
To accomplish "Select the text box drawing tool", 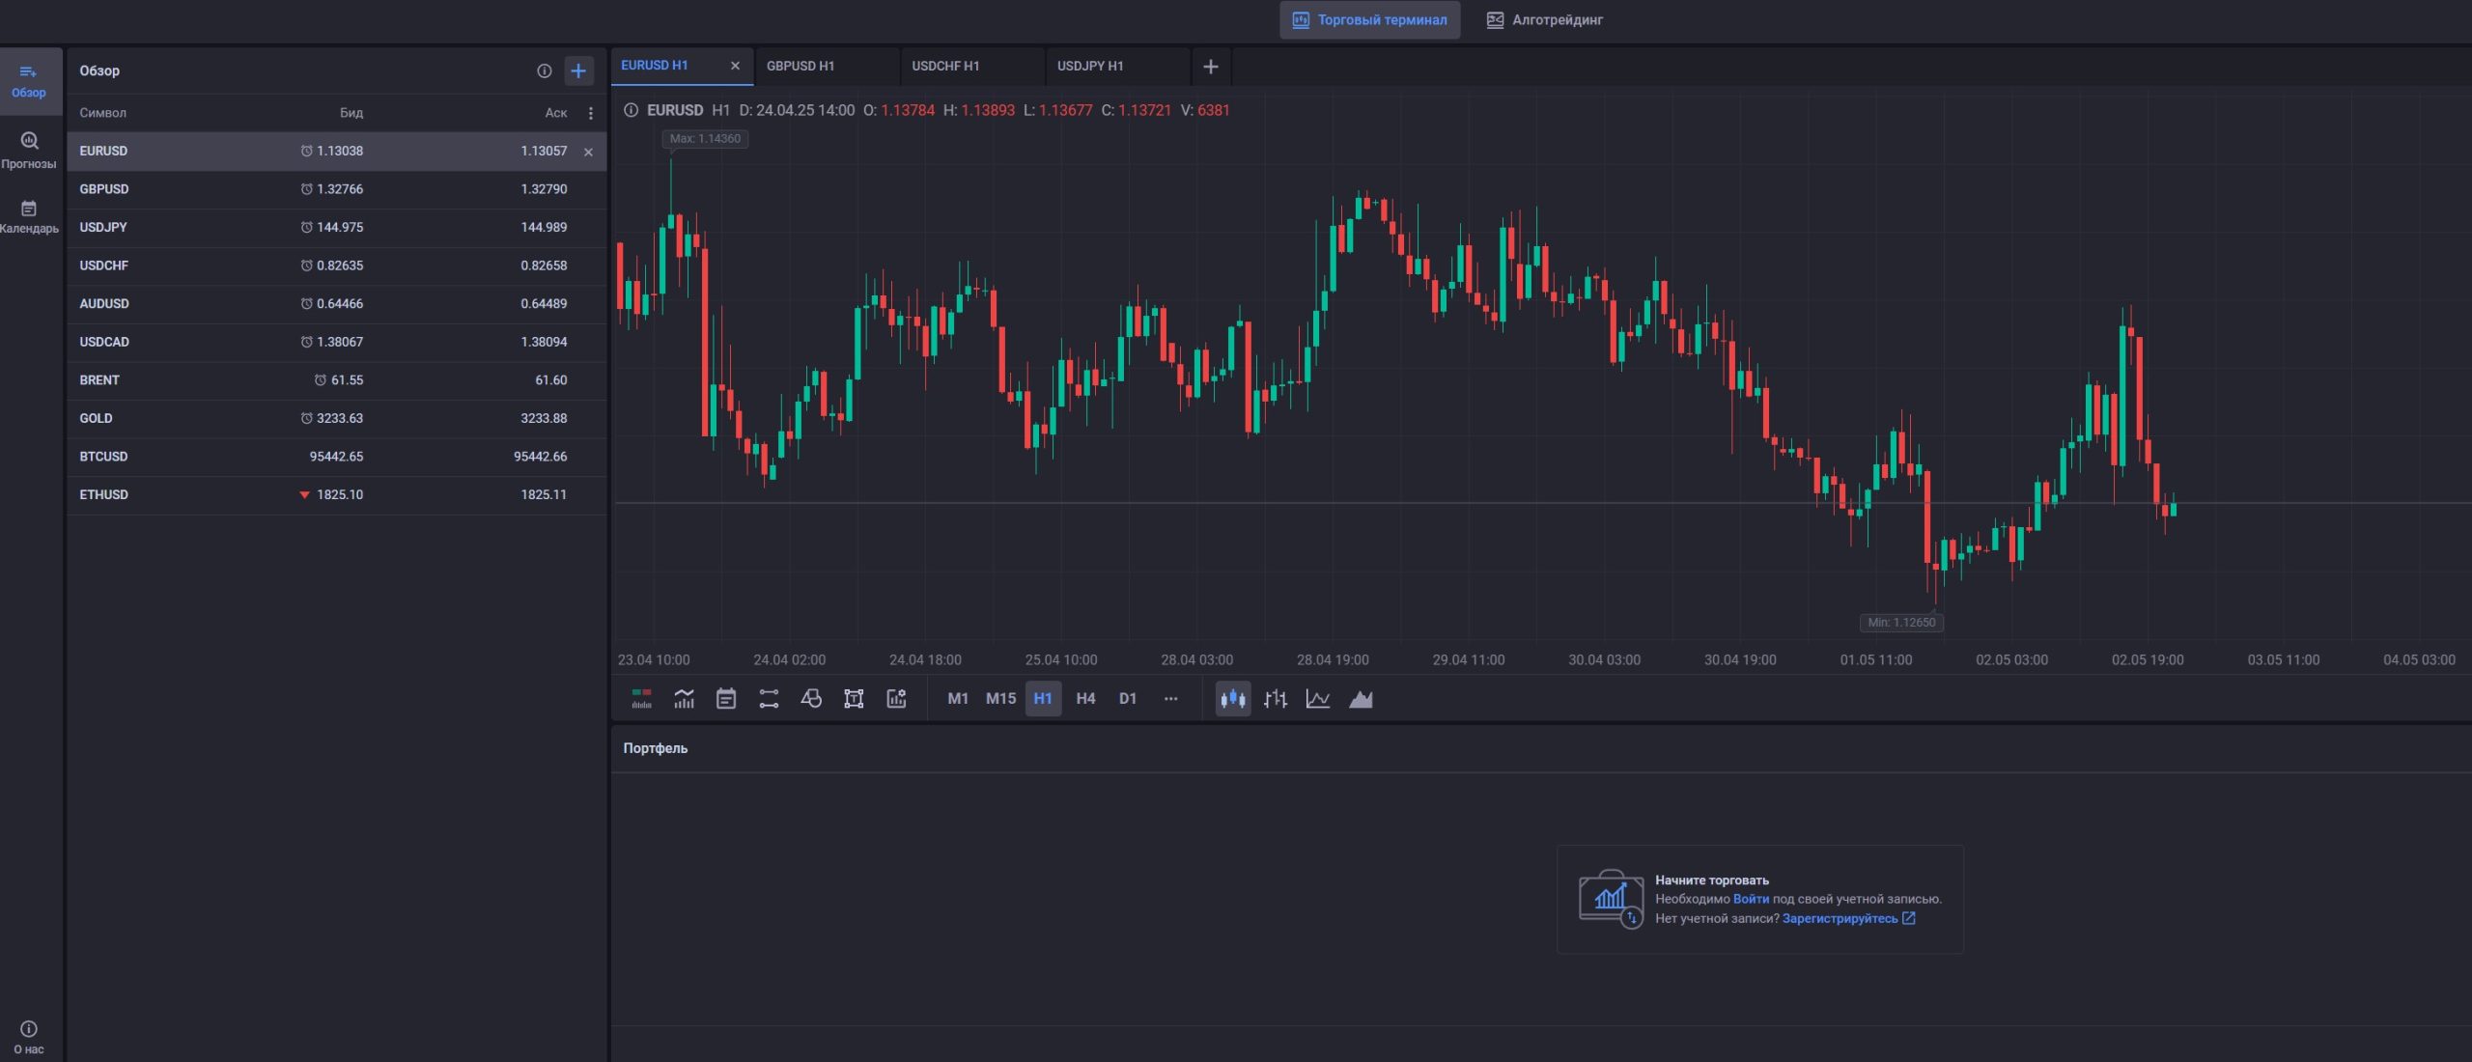I will pos(854,699).
